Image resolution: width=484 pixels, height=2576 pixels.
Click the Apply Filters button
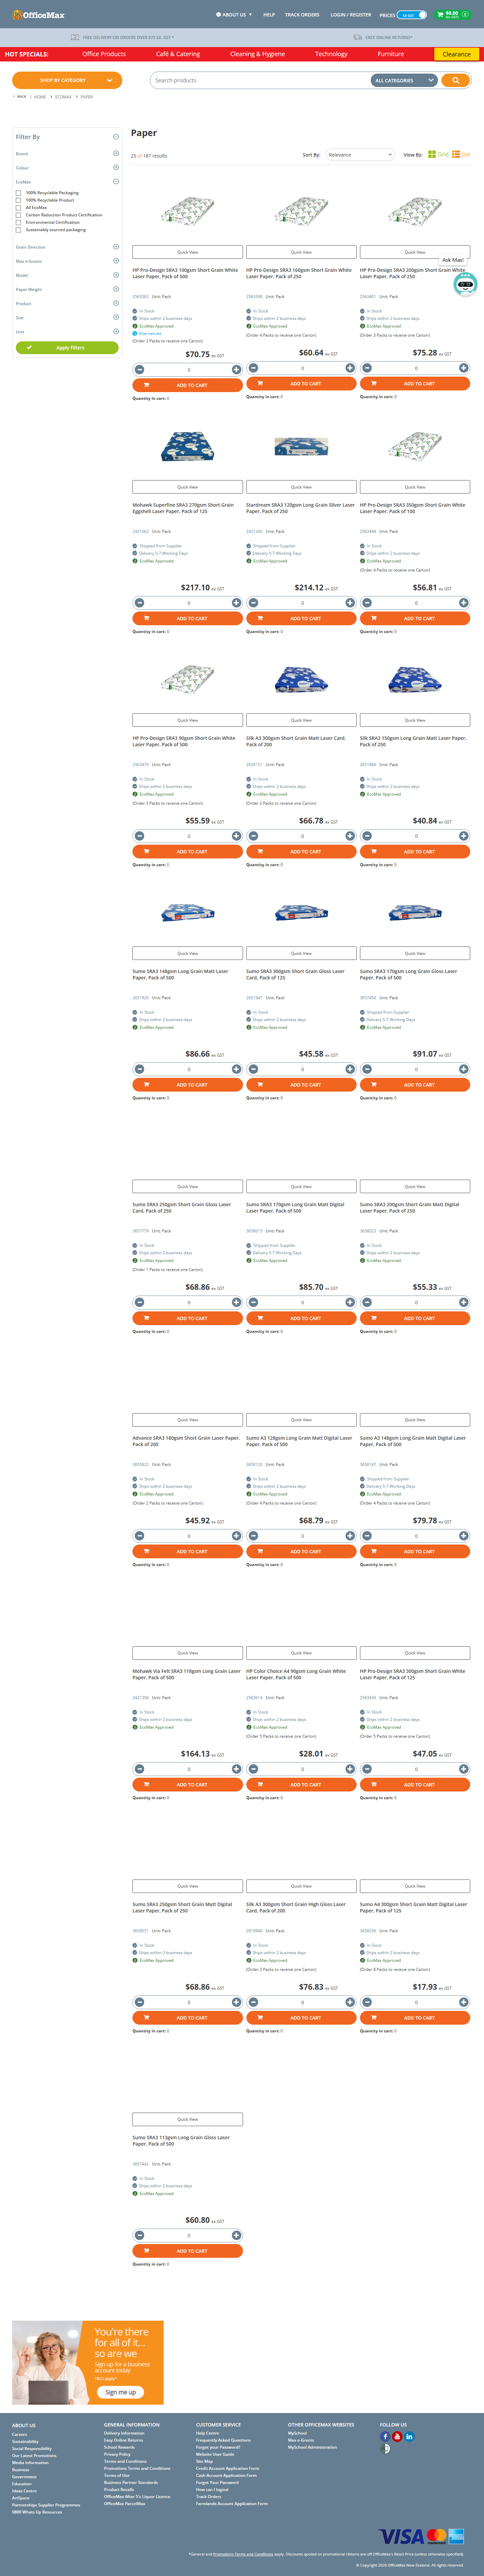[67, 348]
